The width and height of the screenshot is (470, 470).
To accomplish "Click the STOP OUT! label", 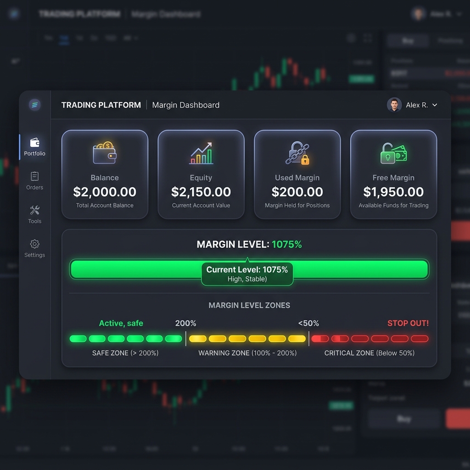I will tap(408, 323).
